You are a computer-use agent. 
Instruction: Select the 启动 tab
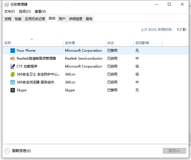click(52, 18)
